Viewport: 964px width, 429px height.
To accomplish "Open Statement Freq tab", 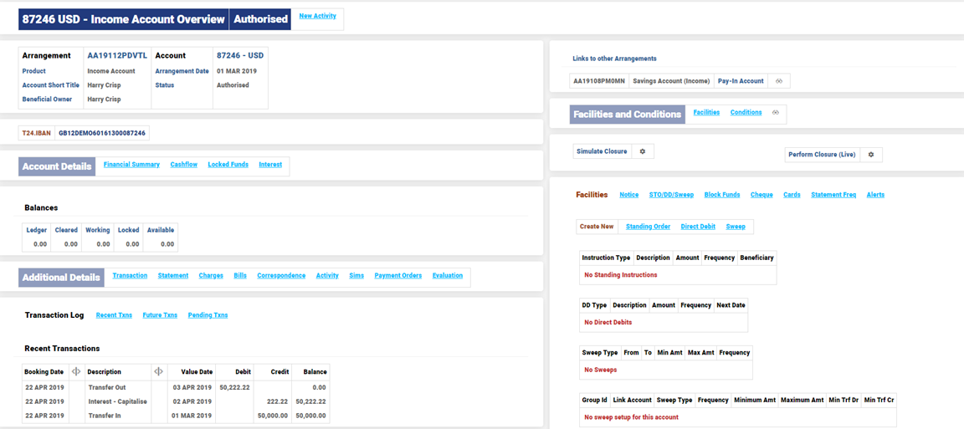I will [x=833, y=195].
